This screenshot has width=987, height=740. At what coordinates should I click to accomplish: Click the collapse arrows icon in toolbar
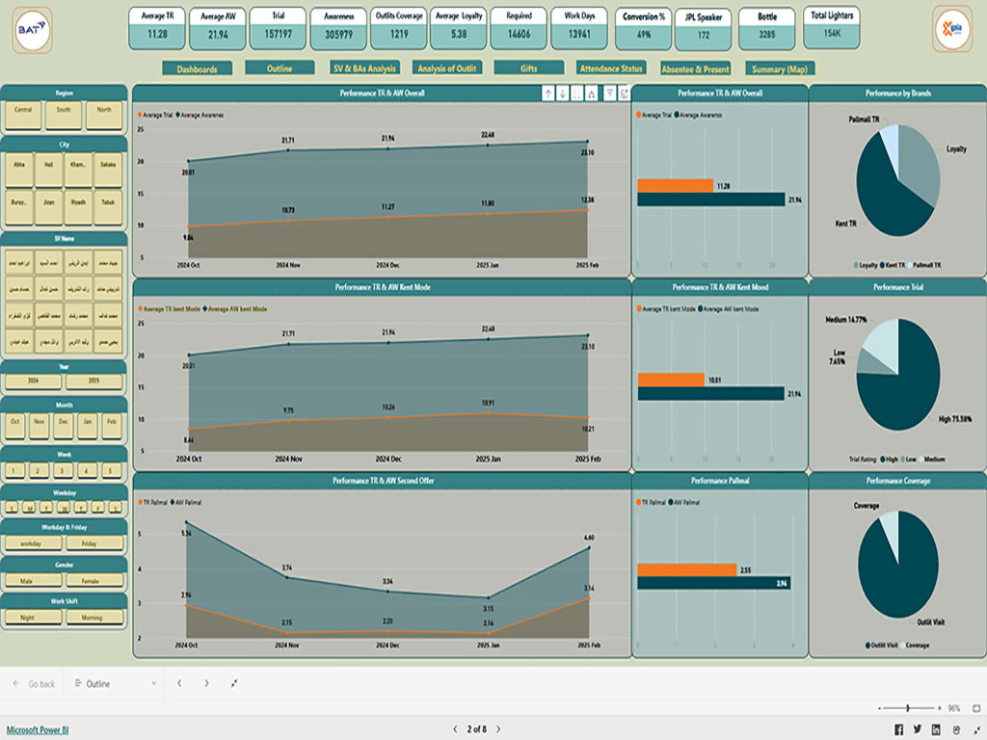pyautogui.click(x=234, y=683)
